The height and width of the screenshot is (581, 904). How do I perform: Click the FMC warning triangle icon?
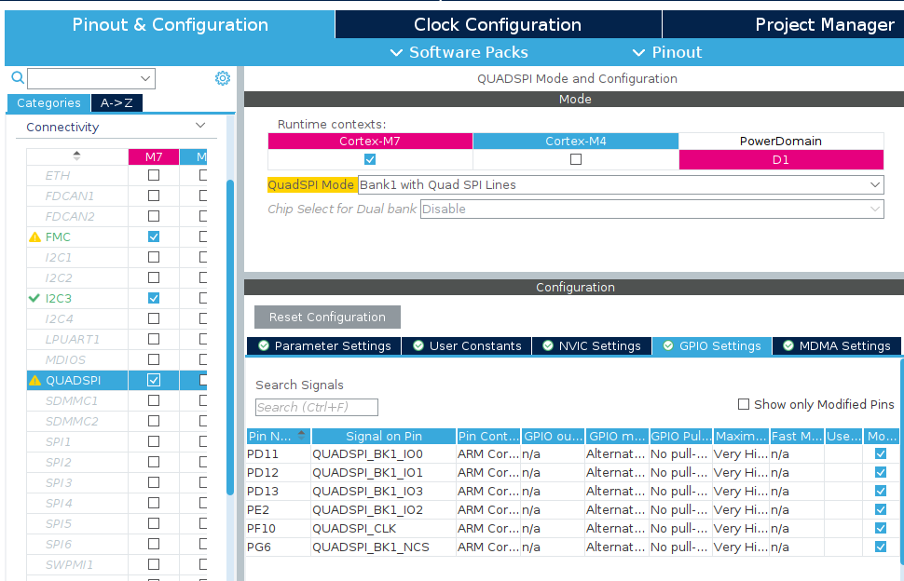[35, 237]
